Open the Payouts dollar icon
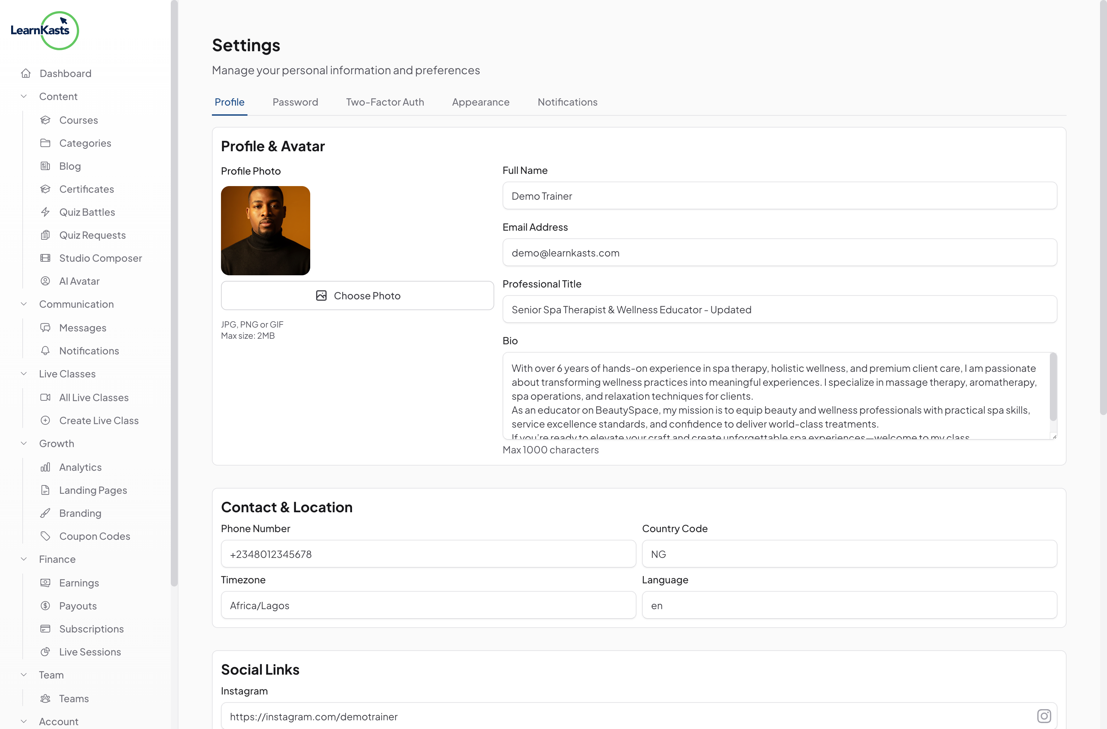Screen dimensions: 1107x729 click(46, 605)
